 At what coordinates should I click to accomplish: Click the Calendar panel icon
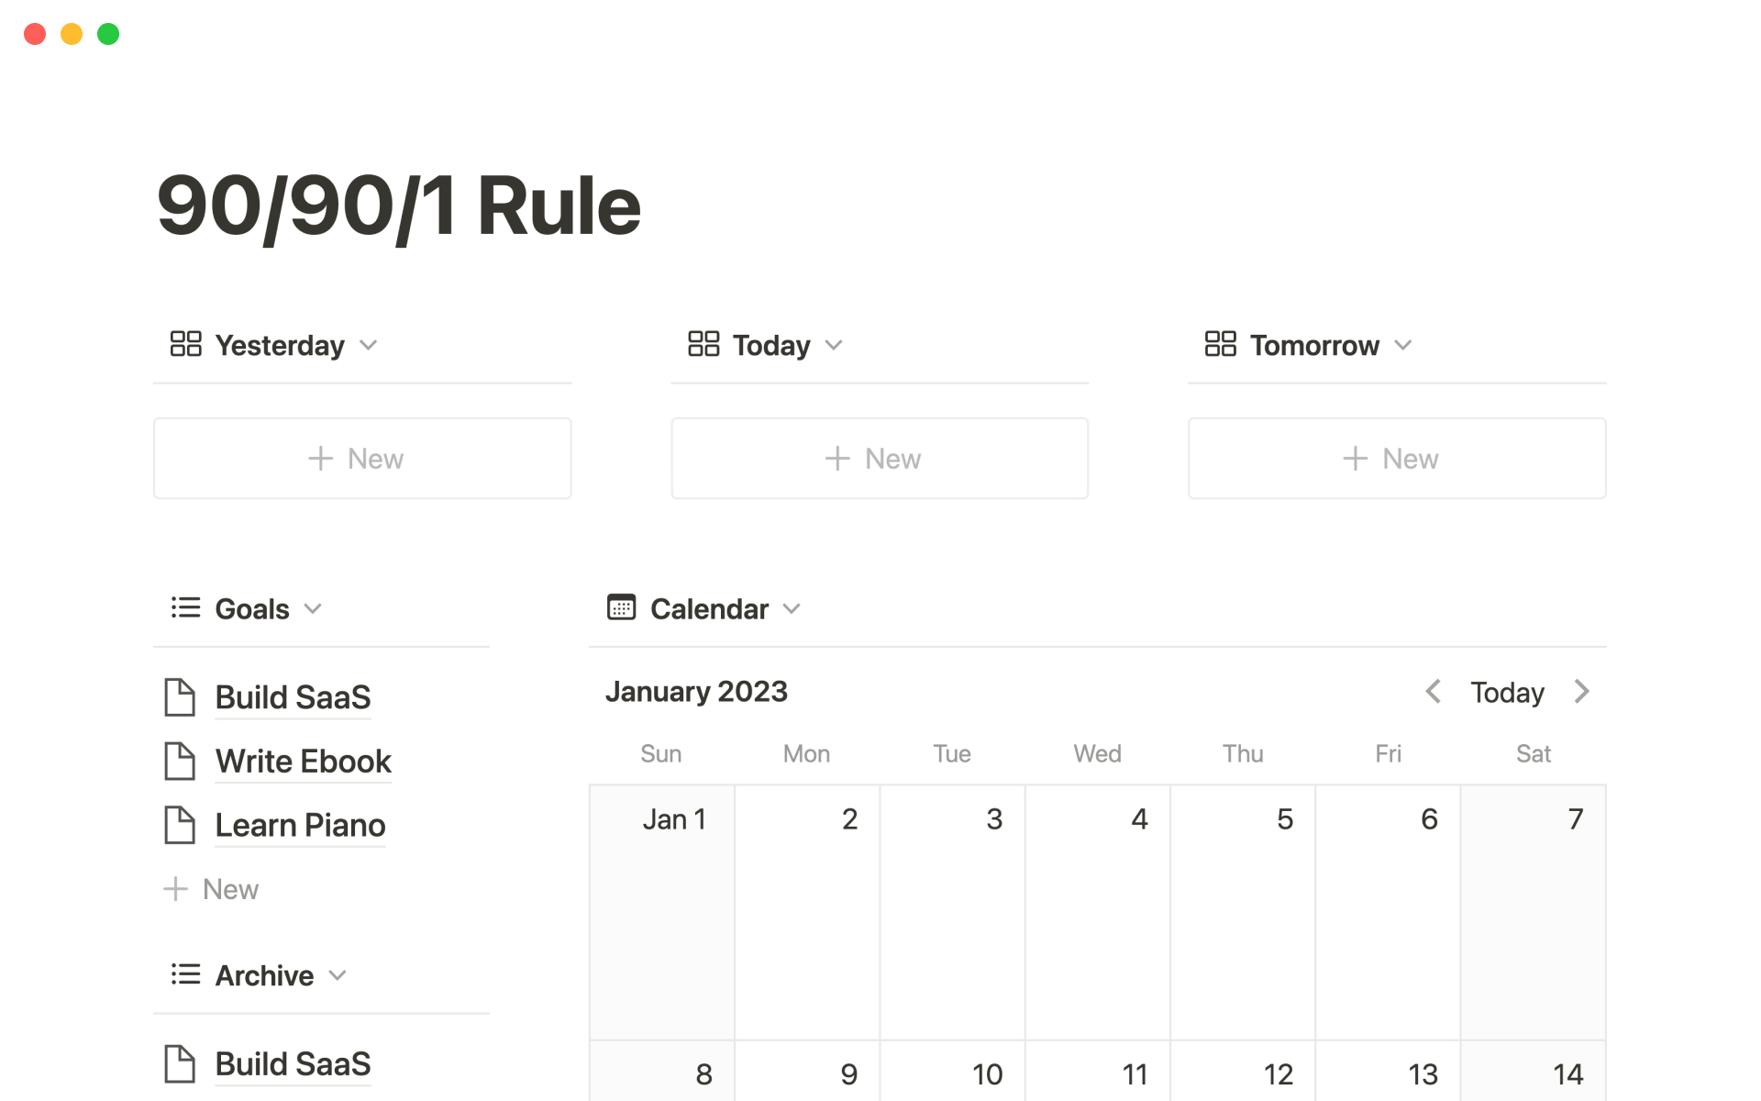point(620,607)
